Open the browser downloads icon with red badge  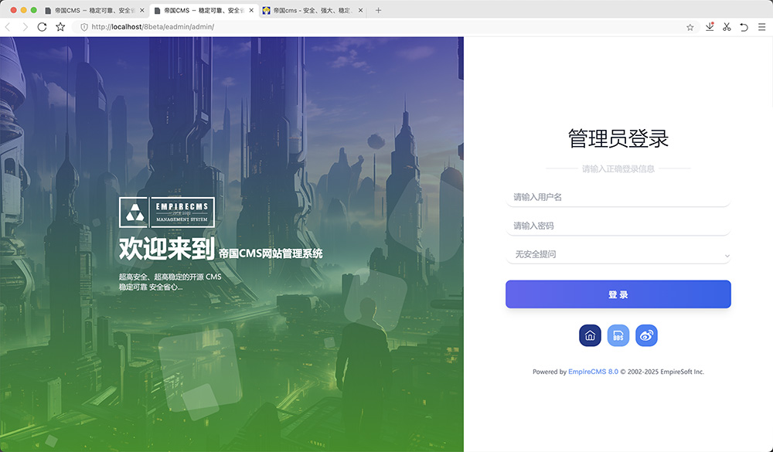point(710,26)
